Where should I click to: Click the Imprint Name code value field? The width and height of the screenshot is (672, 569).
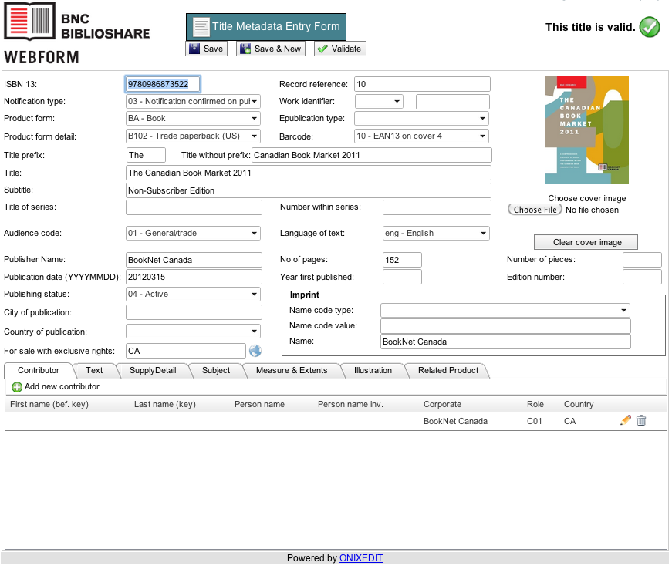[x=505, y=327]
